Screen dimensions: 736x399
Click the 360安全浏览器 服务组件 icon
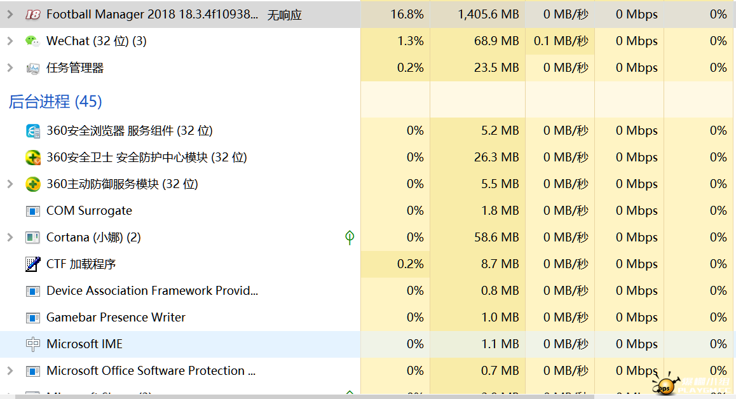coord(32,131)
